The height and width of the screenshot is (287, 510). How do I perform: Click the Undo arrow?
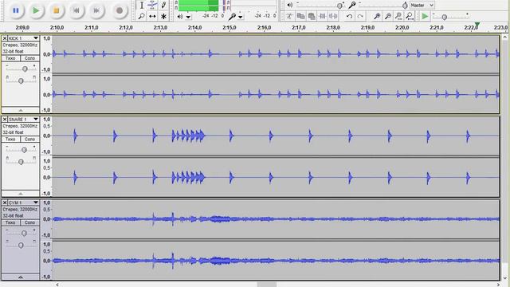(x=349, y=16)
